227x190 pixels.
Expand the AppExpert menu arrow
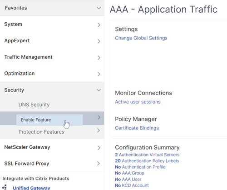[99, 41]
